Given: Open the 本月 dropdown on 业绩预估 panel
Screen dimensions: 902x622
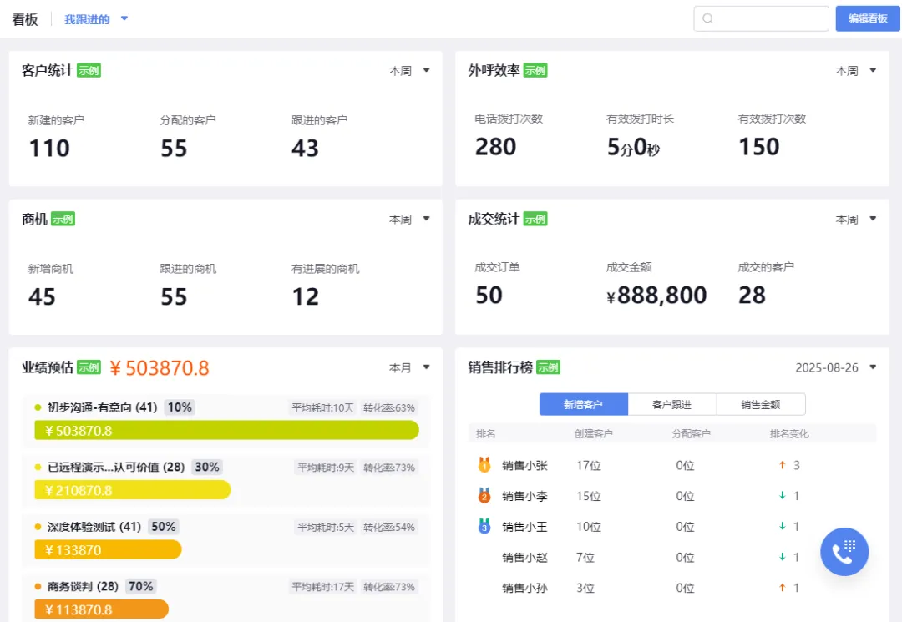Looking at the screenshot, I should click(x=409, y=367).
